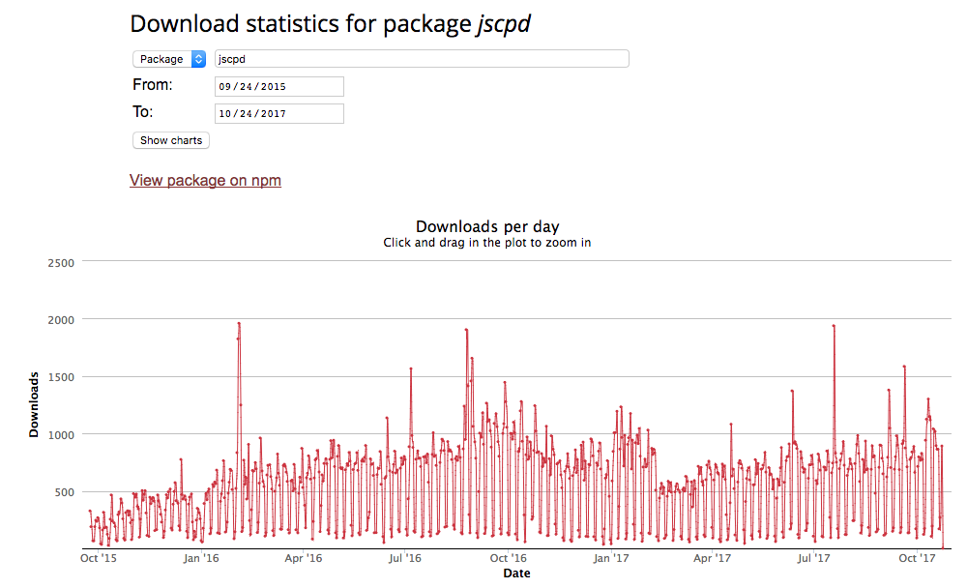Click the To: label
This screenshot has height=588, width=967.
click(142, 111)
